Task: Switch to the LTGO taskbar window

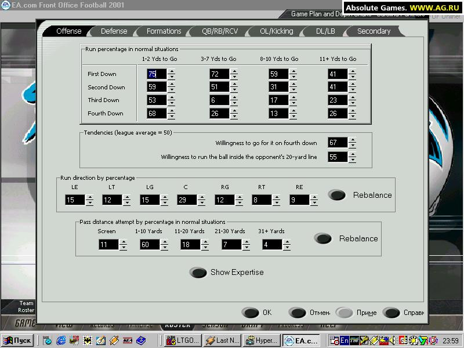Action: tap(183, 340)
